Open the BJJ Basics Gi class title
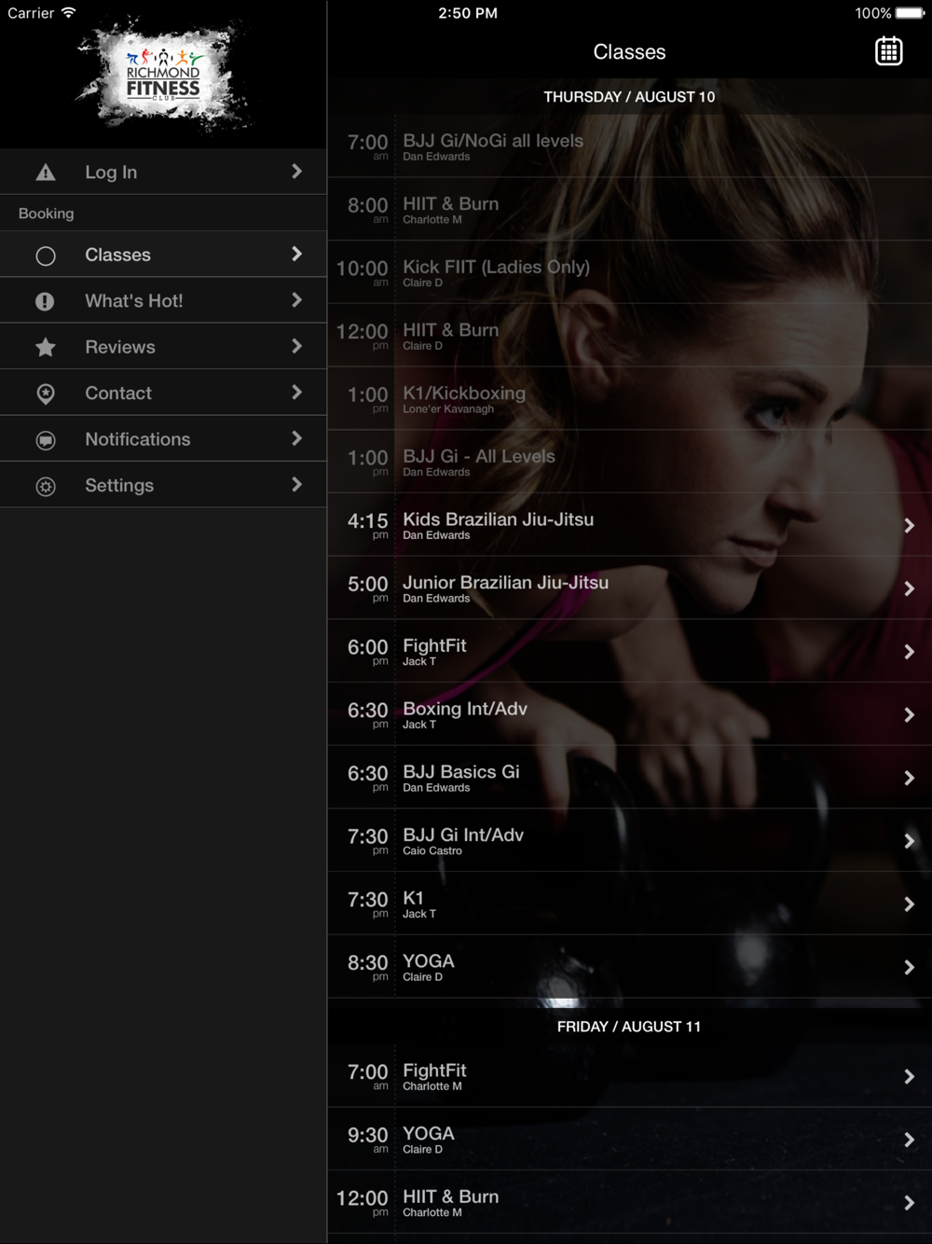 pos(461,772)
